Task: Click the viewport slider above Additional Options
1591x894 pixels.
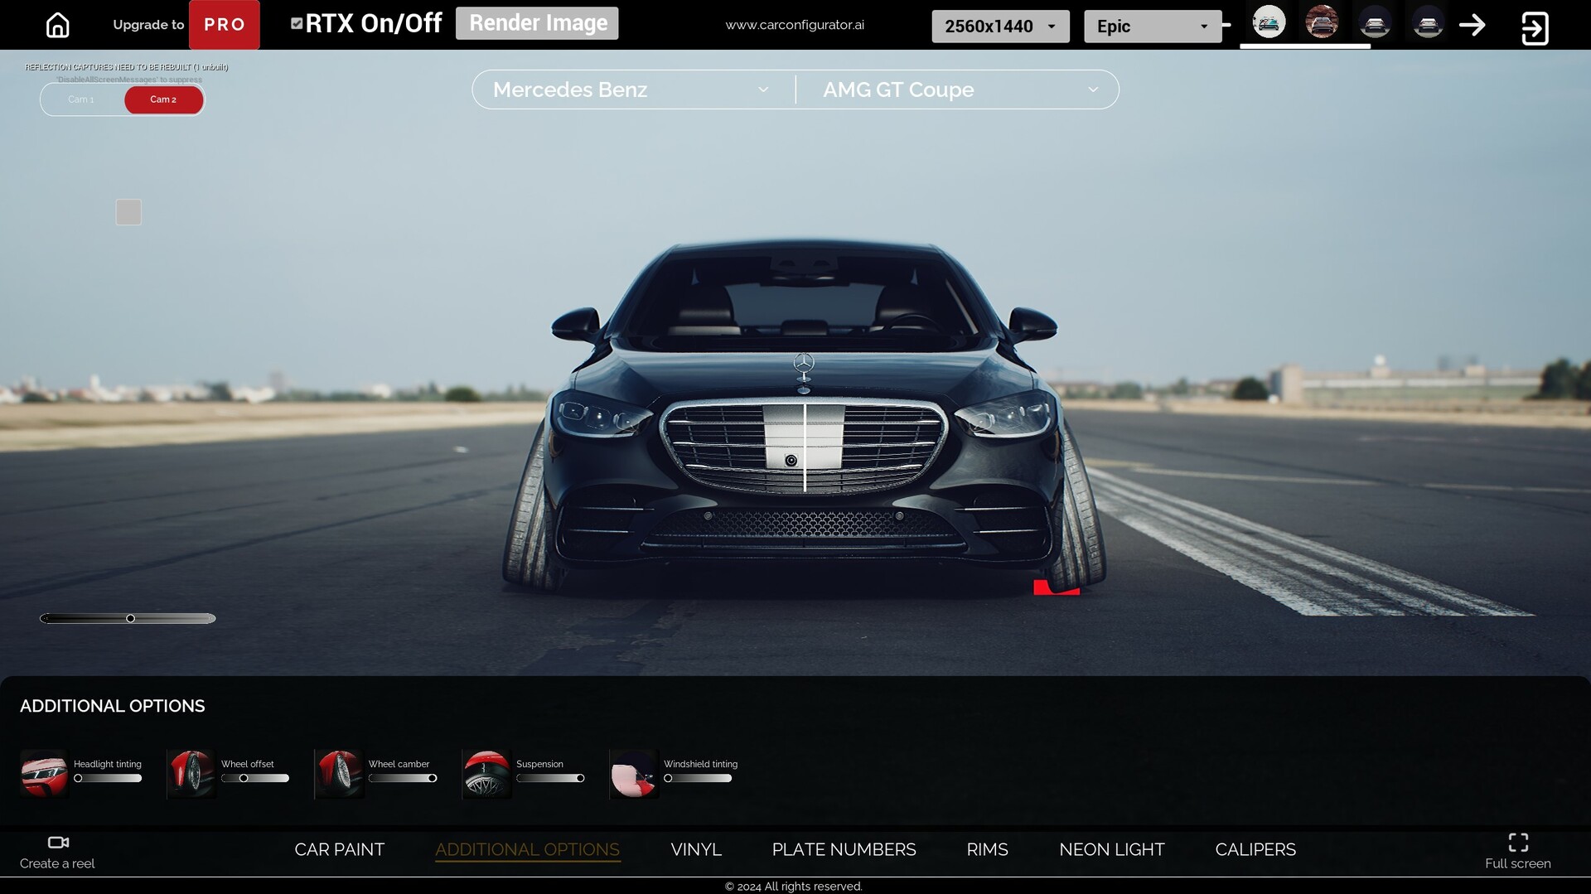Action: (x=128, y=618)
